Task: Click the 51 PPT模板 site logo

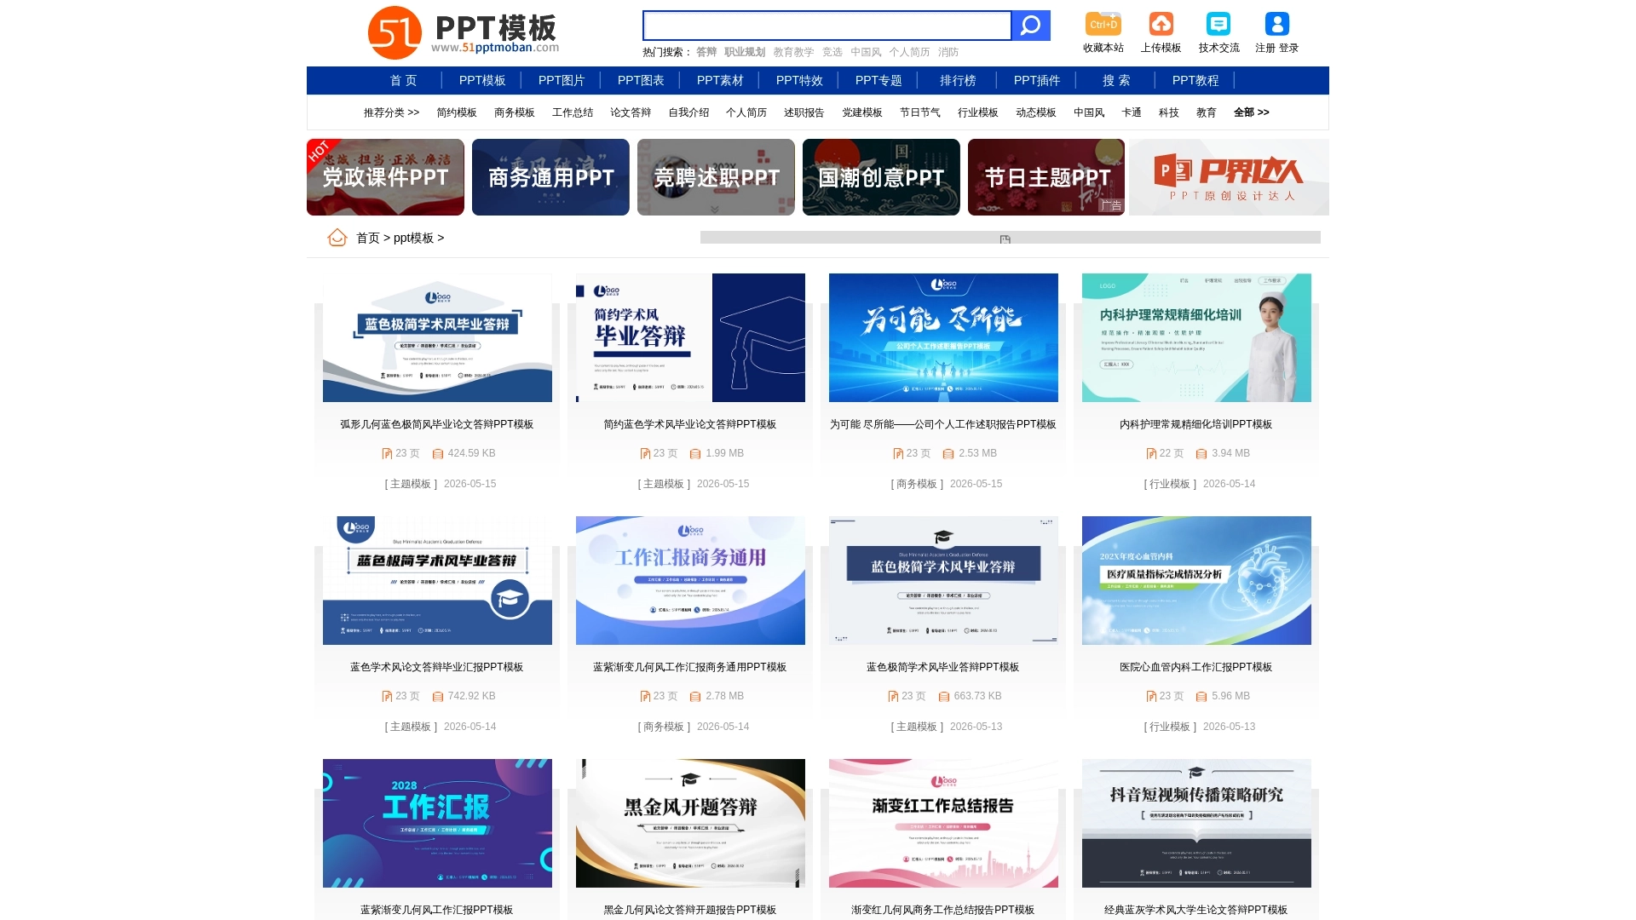Action: (464, 33)
